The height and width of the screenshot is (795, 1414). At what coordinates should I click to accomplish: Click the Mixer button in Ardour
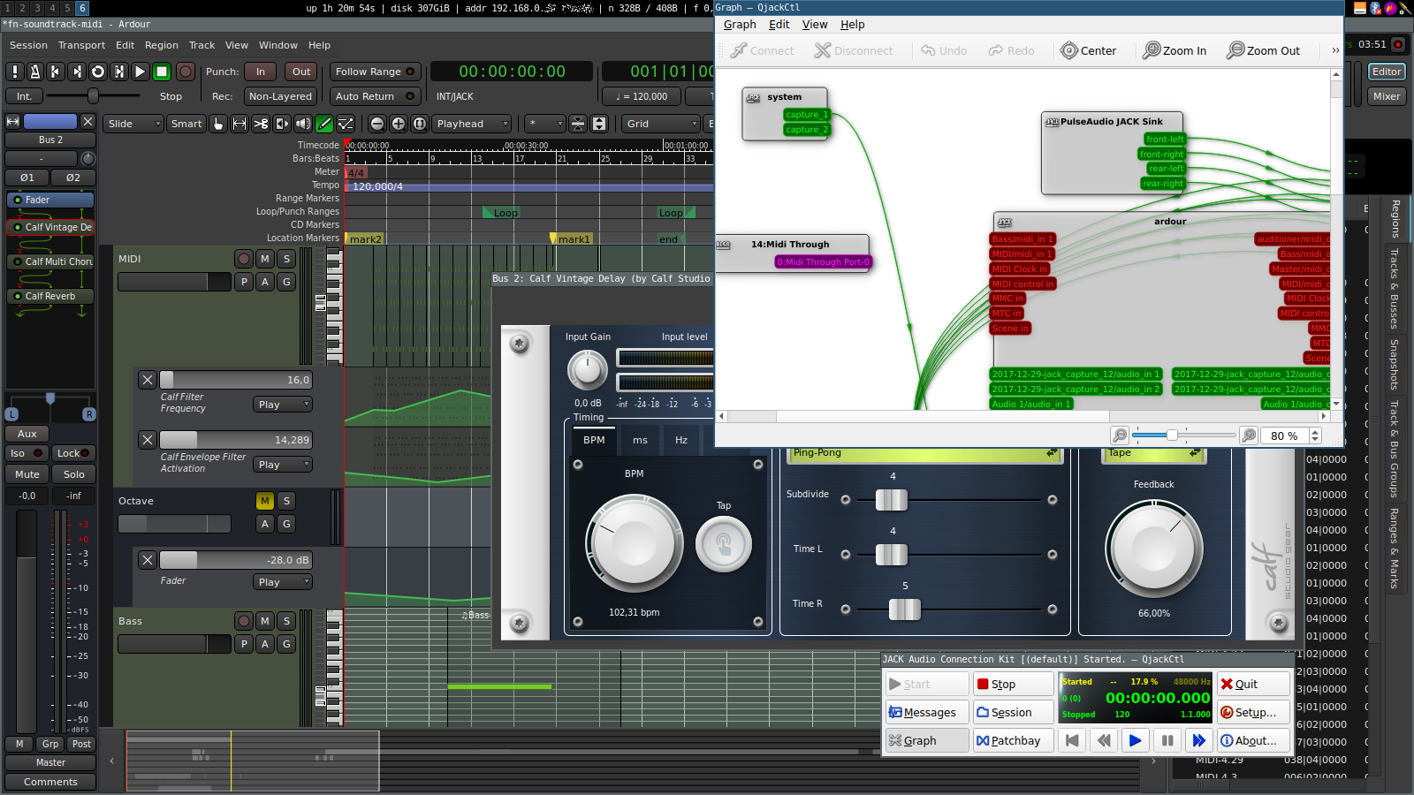[1386, 96]
